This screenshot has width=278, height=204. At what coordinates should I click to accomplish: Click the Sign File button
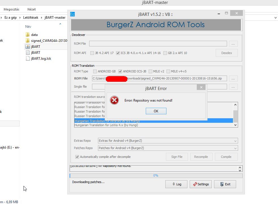(x=177, y=157)
